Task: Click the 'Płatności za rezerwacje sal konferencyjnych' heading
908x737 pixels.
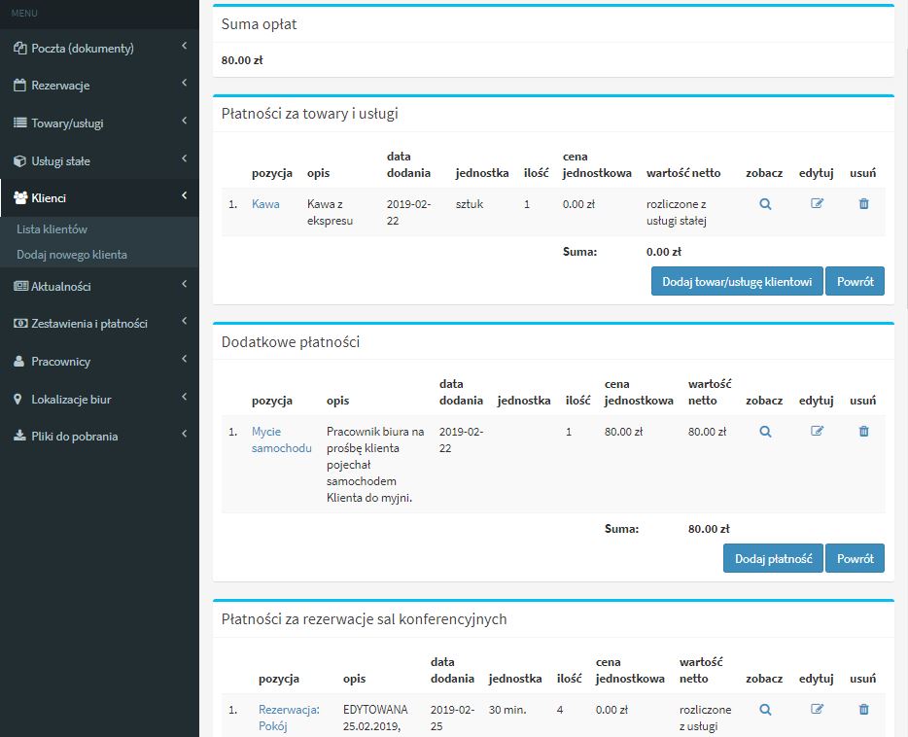Action: pyautogui.click(x=364, y=619)
